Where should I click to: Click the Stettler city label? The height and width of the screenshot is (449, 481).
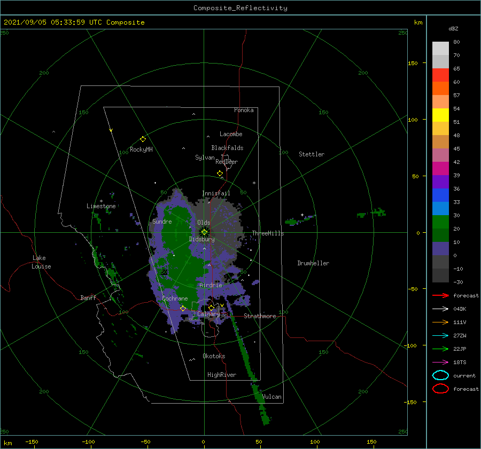312,154
